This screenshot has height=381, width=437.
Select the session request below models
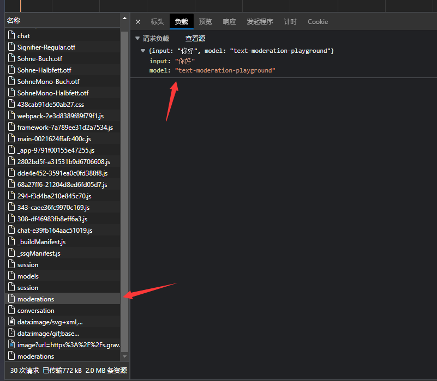[63, 287]
